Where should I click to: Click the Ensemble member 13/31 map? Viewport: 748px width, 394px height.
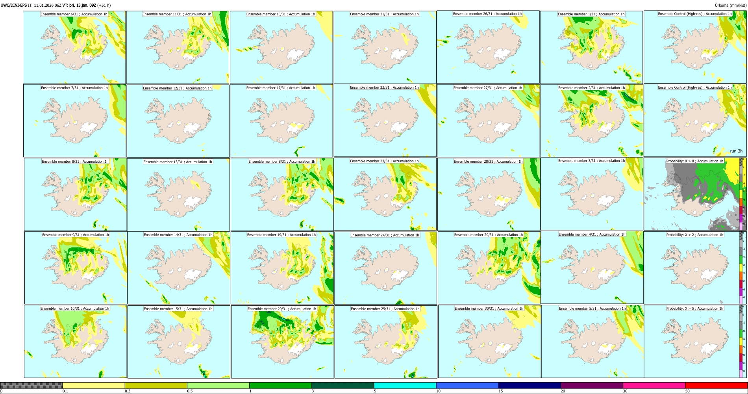(x=178, y=195)
